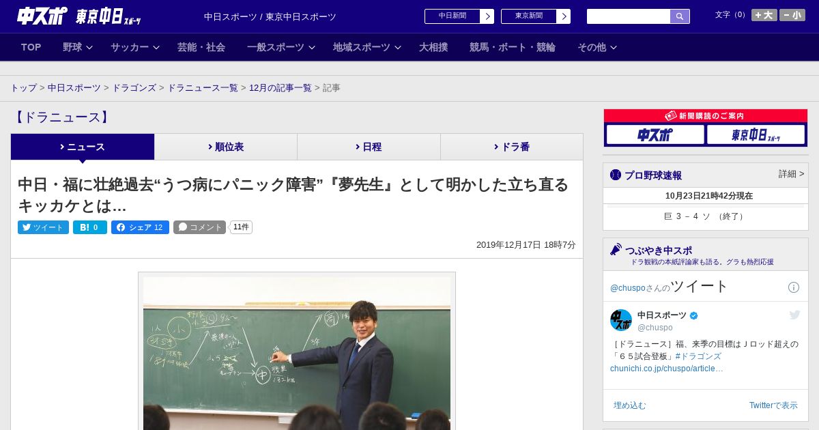Screen dimensions: 819x430
Task: Expand the サッカー menu chevron
Action: (156, 48)
